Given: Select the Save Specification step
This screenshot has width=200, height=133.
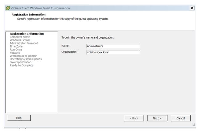Looking at the screenshot, I should coord(21,62).
